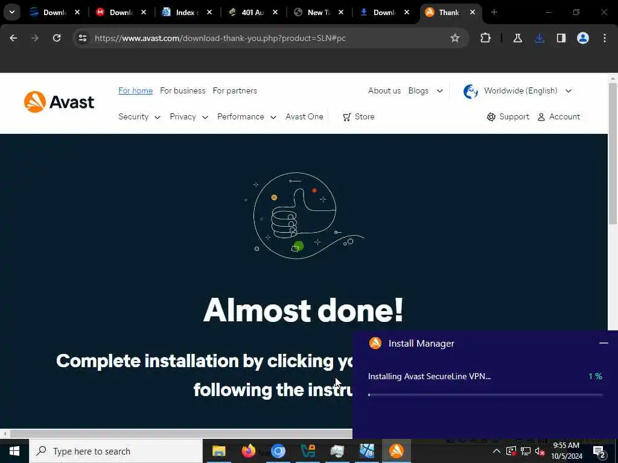The height and width of the screenshot is (463, 618).
Task: Show browser downloads
Action: (x=540, y=38)
